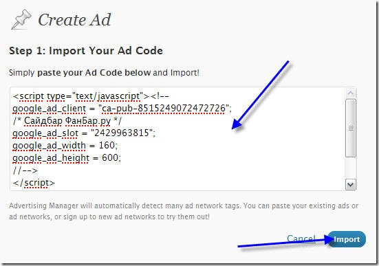Place cursor on the google_ad_slot line
This screenshot has height=266, width=379.
[x=84, y=133]
